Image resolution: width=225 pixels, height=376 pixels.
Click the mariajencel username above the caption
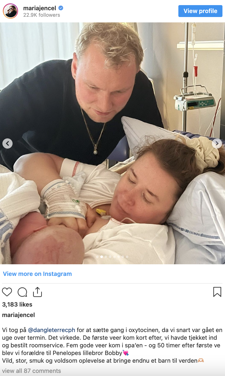[18, 315]
